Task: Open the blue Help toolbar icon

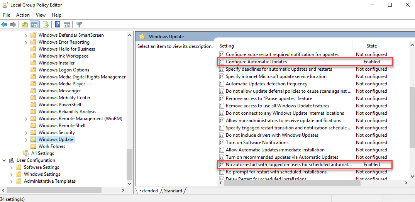Action: tap(58, 25)
